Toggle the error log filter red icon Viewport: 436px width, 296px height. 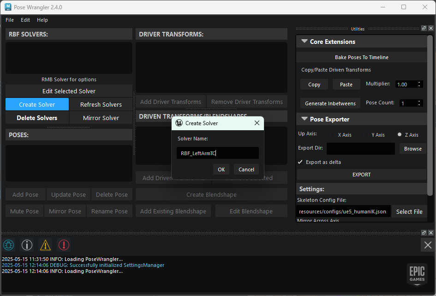[64, 245]
